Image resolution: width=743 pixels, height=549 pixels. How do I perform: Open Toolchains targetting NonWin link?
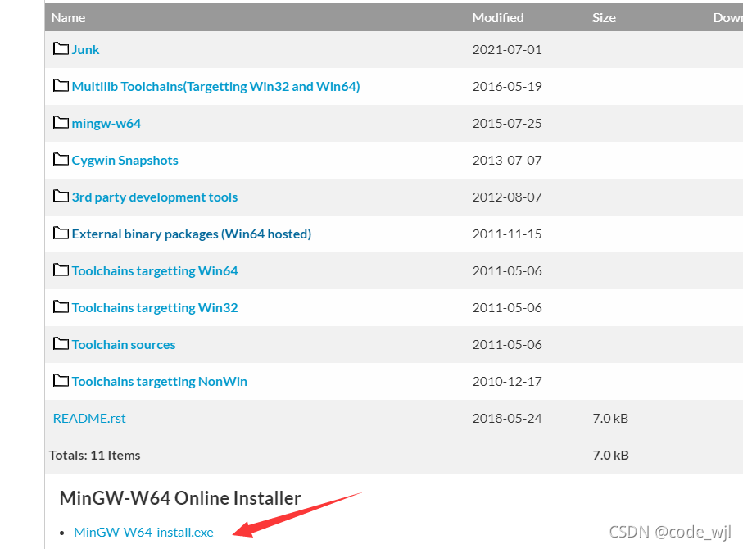point(159,382)
